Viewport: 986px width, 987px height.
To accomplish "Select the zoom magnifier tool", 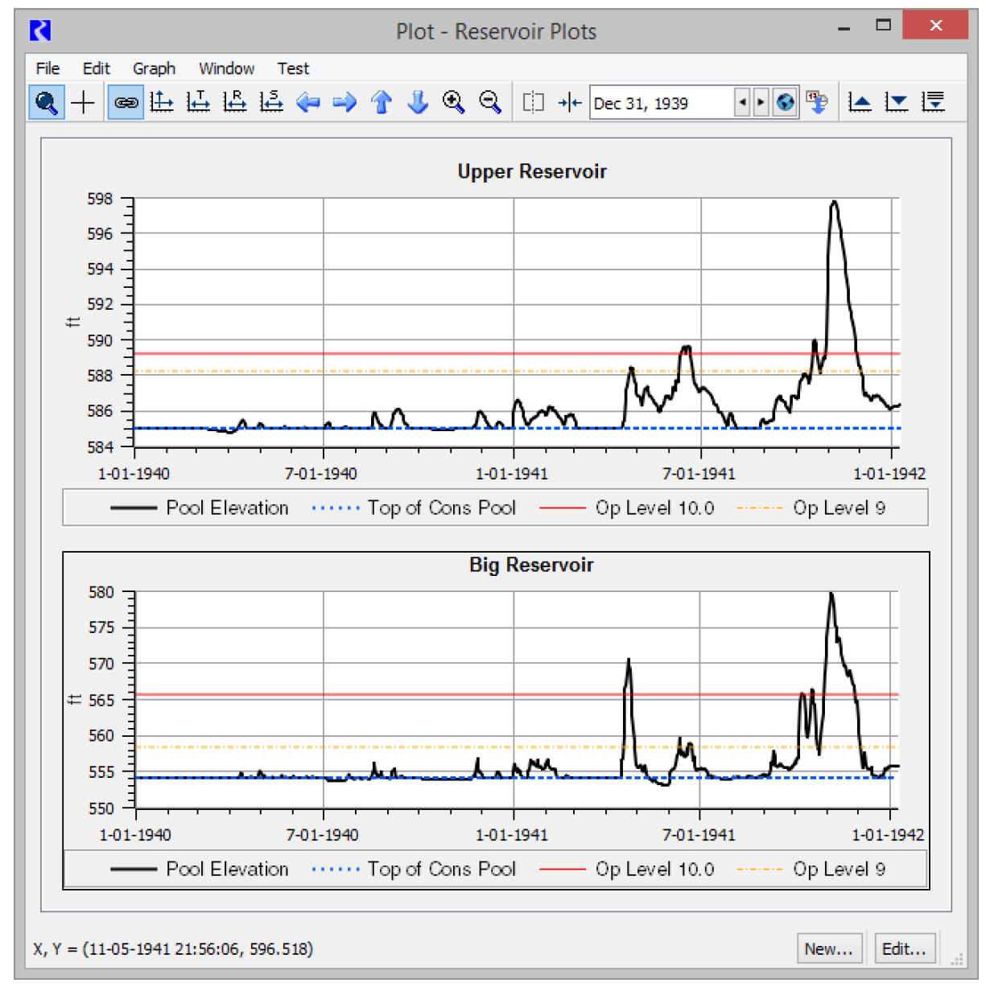I will click(47, 103).
